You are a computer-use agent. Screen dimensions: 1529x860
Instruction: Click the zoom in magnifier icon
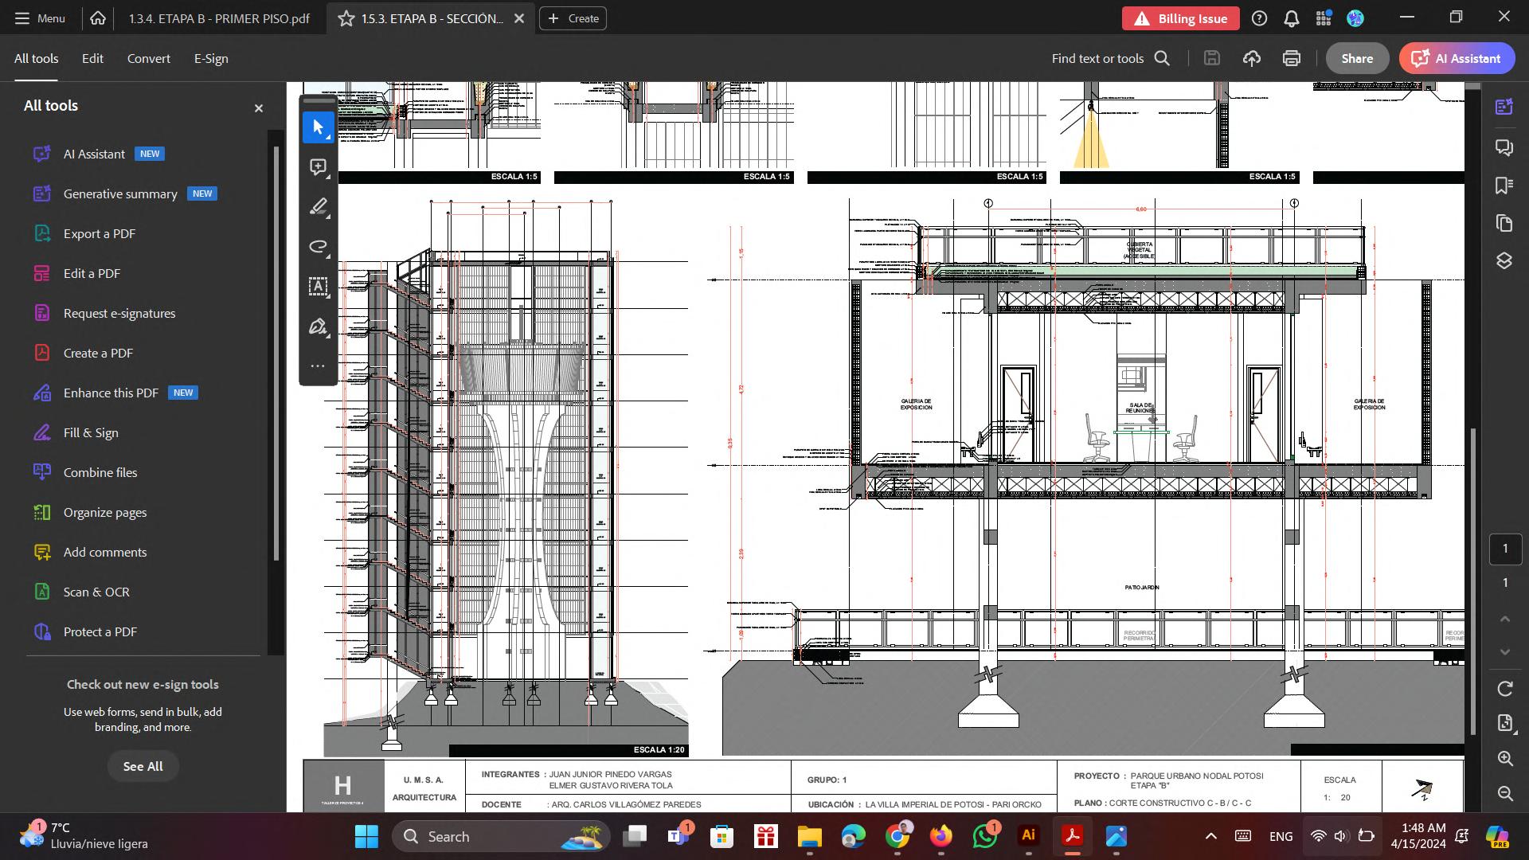click(x=1504, y=758)
